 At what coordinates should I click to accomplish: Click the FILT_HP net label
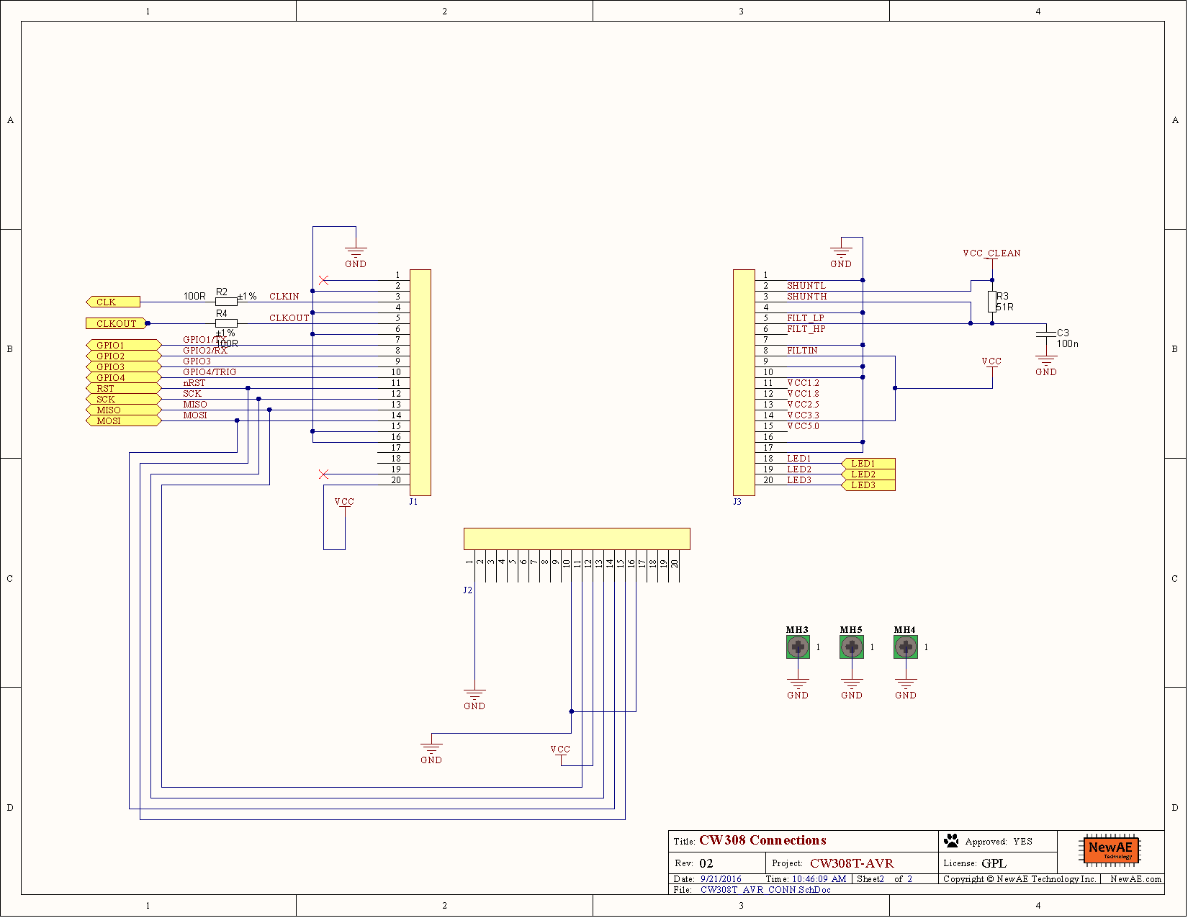point(806,329)
